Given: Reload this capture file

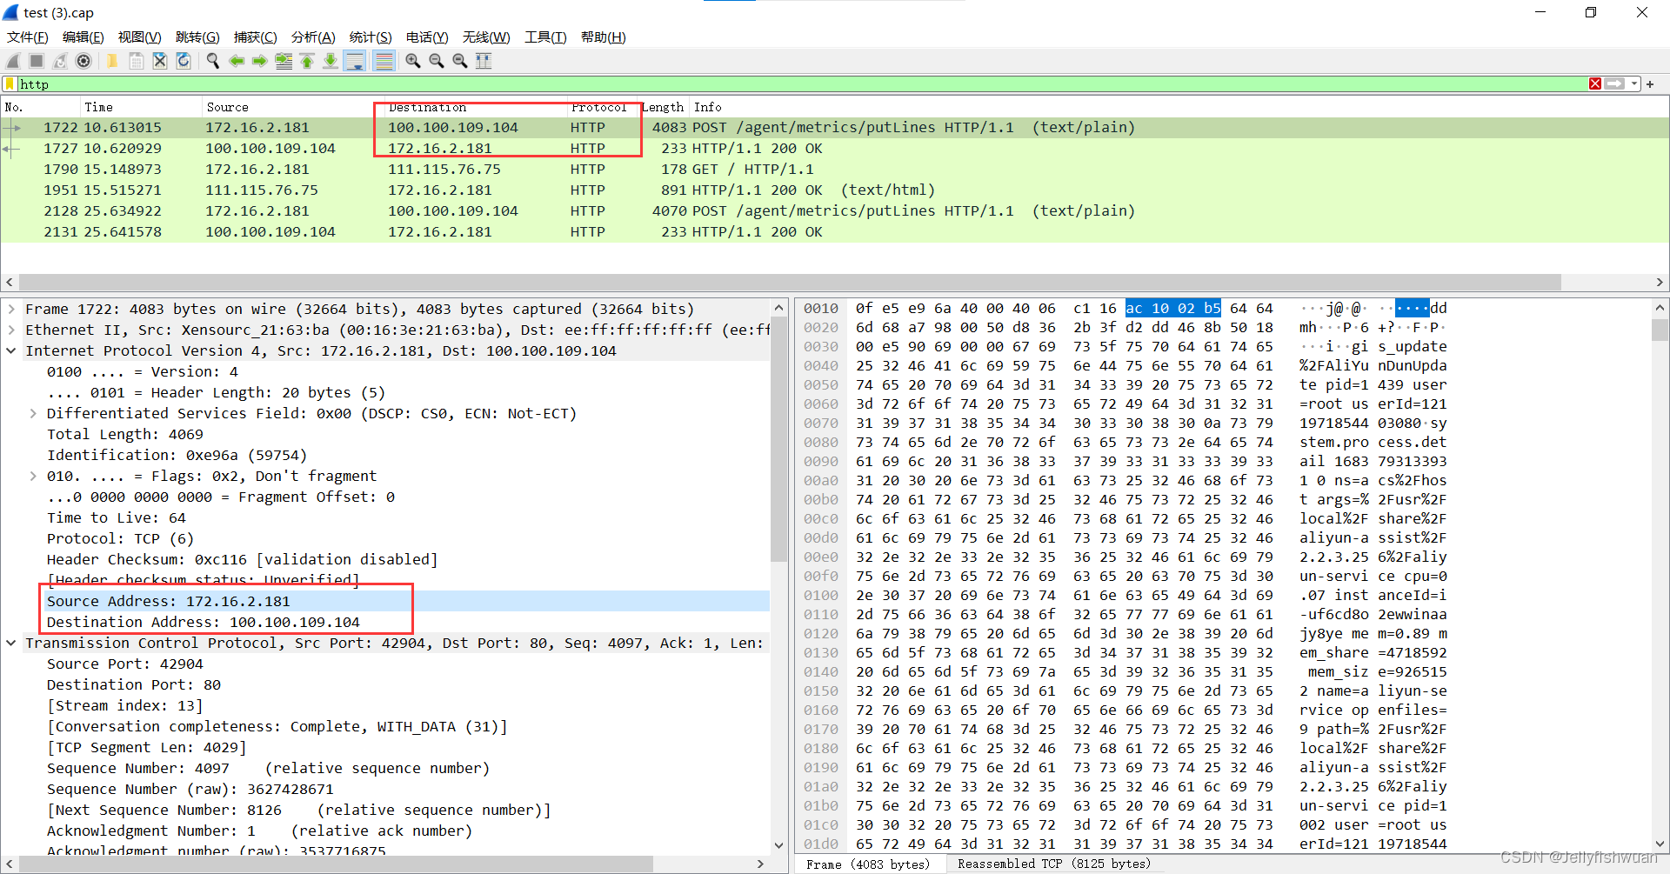Looking at the screenshot, I should (x=184, y=61).
